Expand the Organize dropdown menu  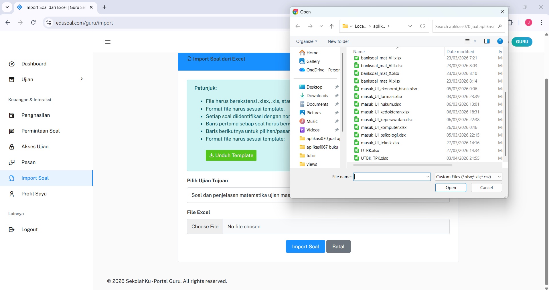click(x=307, y=41)
